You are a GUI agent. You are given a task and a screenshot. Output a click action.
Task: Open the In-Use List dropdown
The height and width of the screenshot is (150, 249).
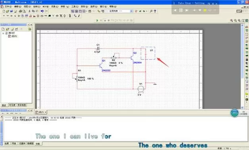131,11
